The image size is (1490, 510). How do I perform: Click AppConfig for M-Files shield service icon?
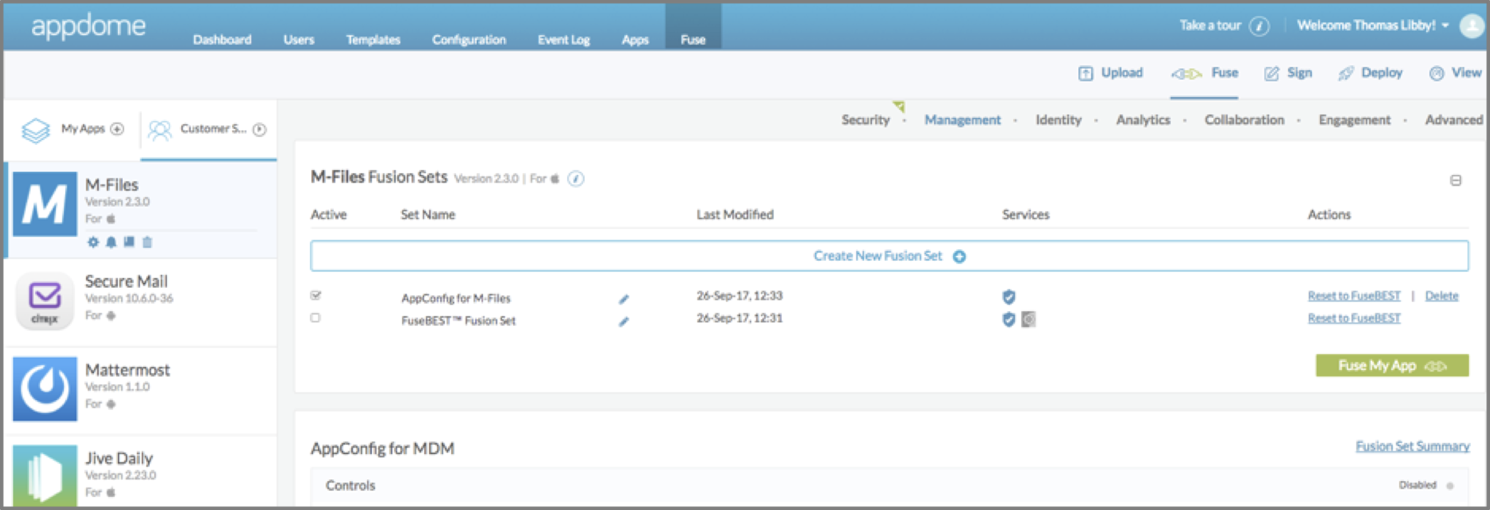[1009, 297]
